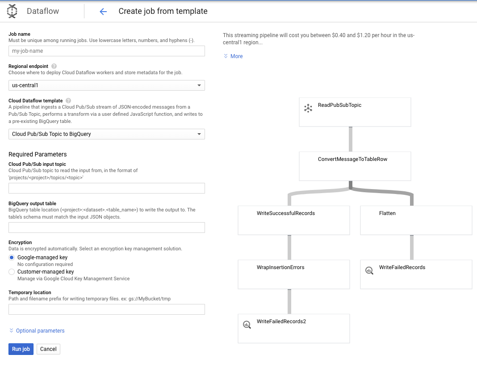The height and width of the screenshot is (367, 477).
Task: Click the WriteFailedRecords2 BigQuery icon
Action: 247,324
